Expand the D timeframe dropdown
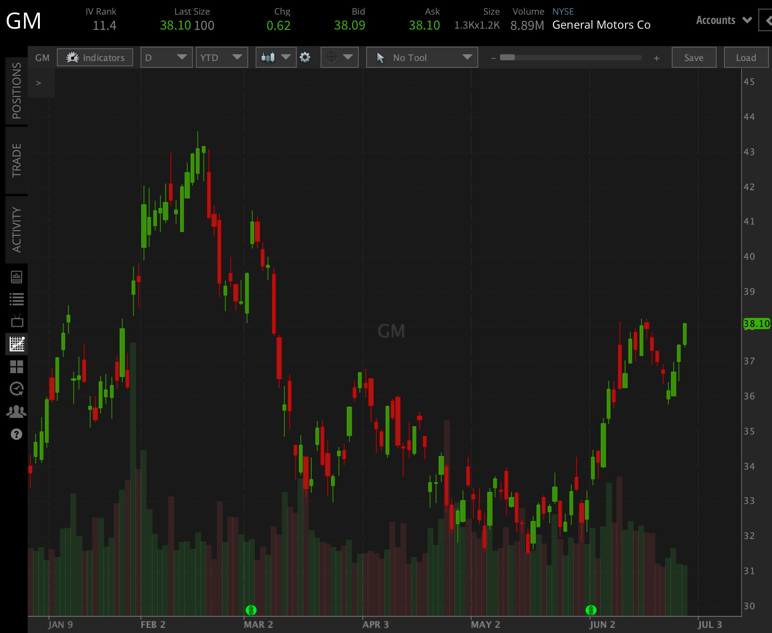Screen dimensions: 772x633 pyautogui.click(x=166, y=57)
